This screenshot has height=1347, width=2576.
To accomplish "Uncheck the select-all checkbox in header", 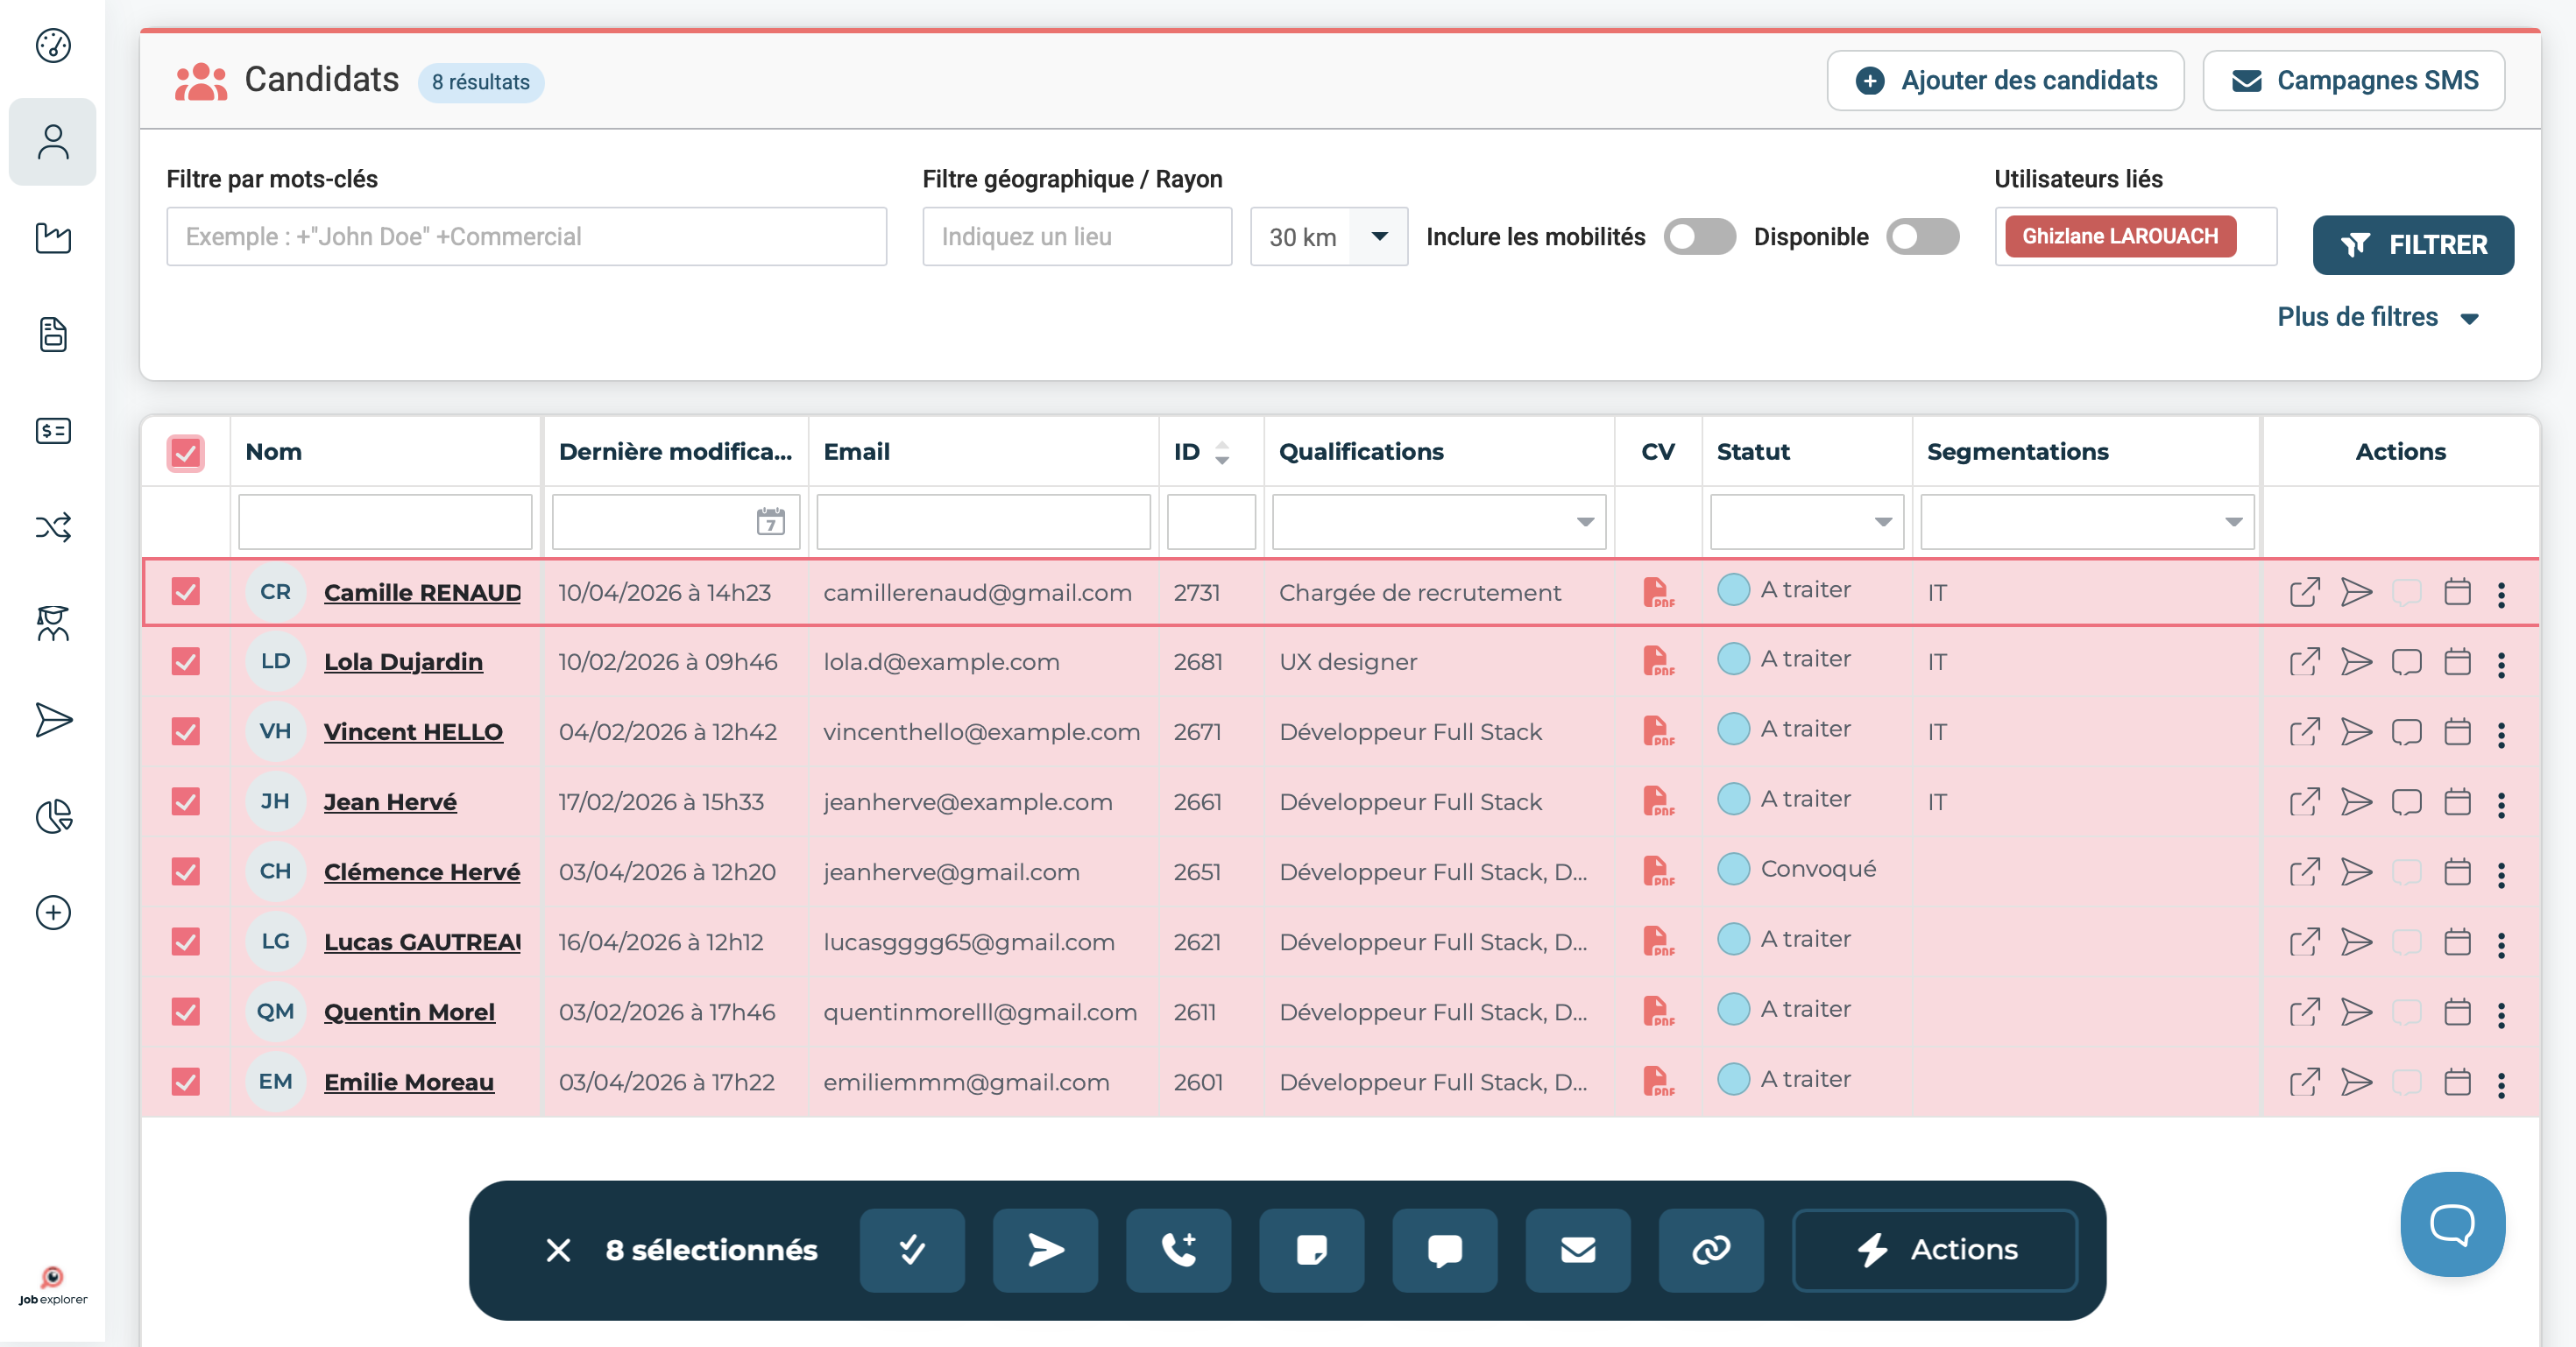I will point(186,453).
